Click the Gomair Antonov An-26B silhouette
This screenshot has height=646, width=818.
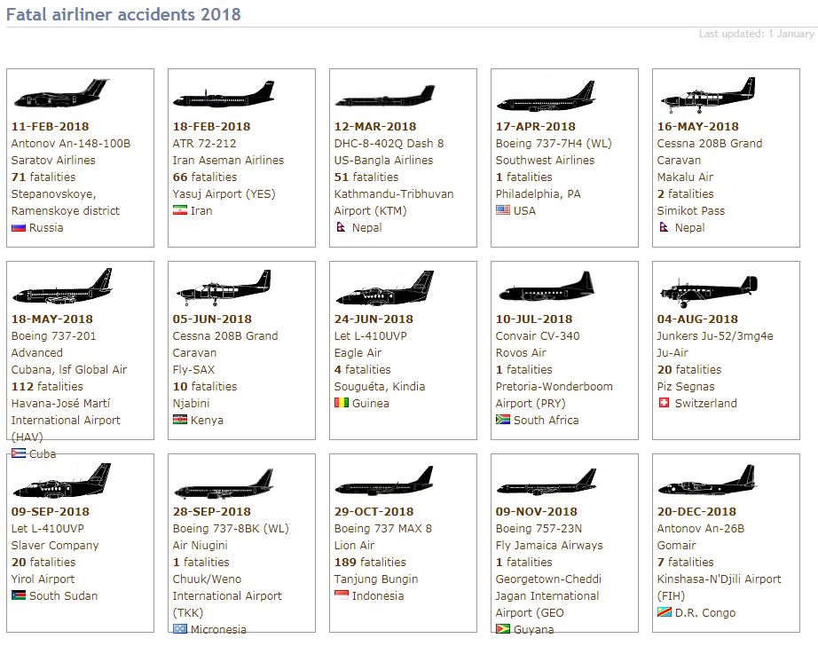click(x=707, y=480)
